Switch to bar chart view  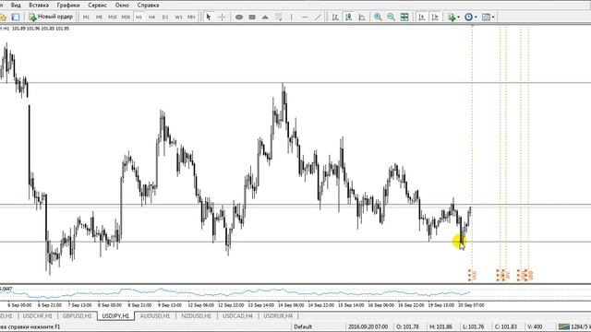(335, 17)
